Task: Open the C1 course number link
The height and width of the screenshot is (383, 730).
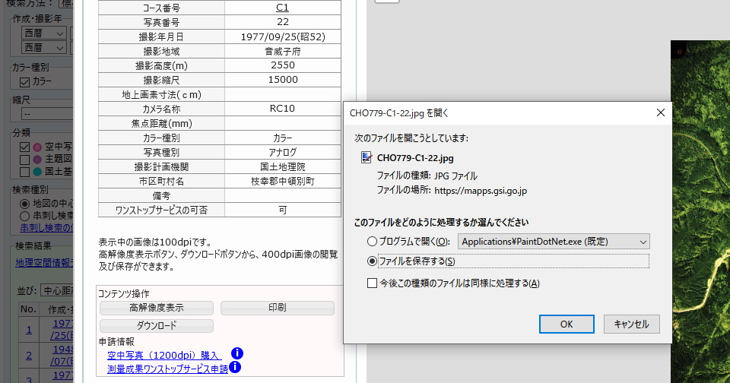Action: click(282, 8)
